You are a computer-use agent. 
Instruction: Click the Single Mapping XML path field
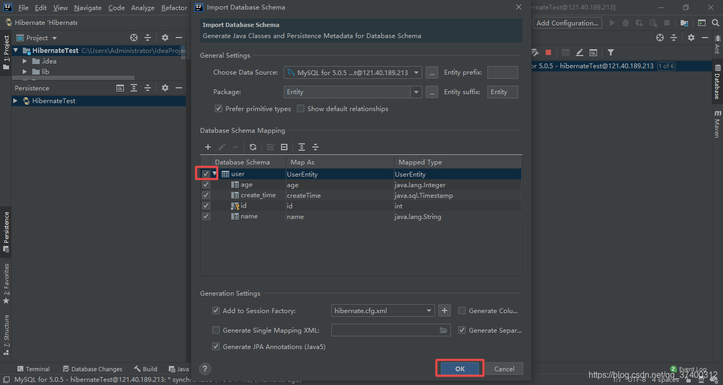[391, 330]
